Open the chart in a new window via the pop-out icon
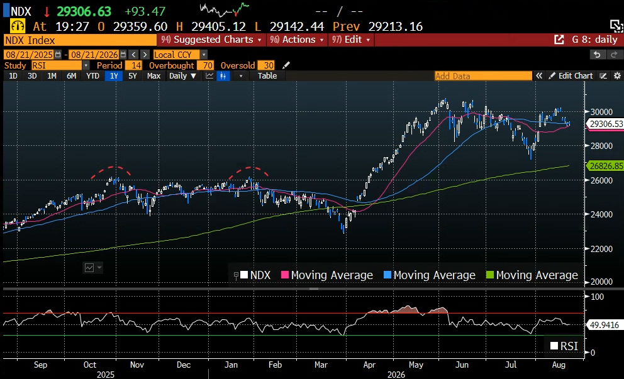The image size is (624, 379). click(x=559, y=40)
